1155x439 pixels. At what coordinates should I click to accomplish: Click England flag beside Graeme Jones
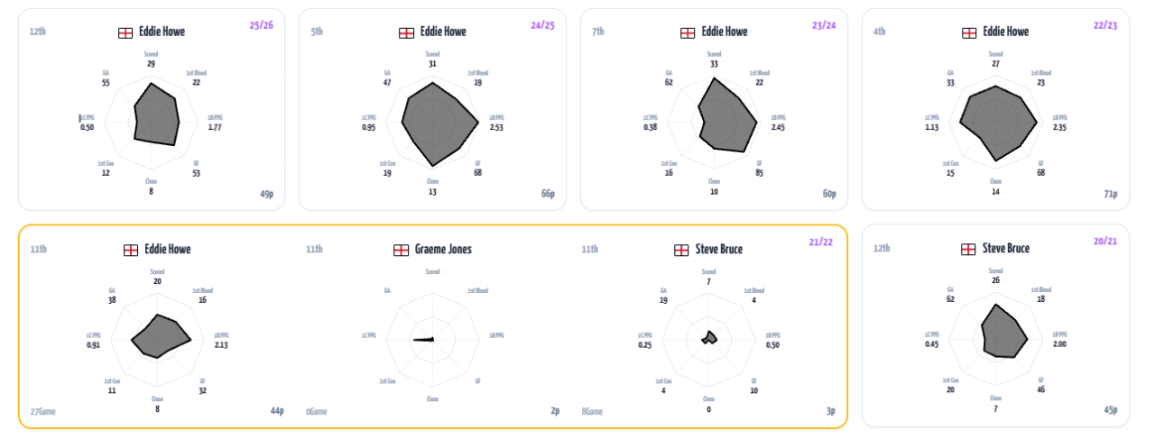pos(401,250)
